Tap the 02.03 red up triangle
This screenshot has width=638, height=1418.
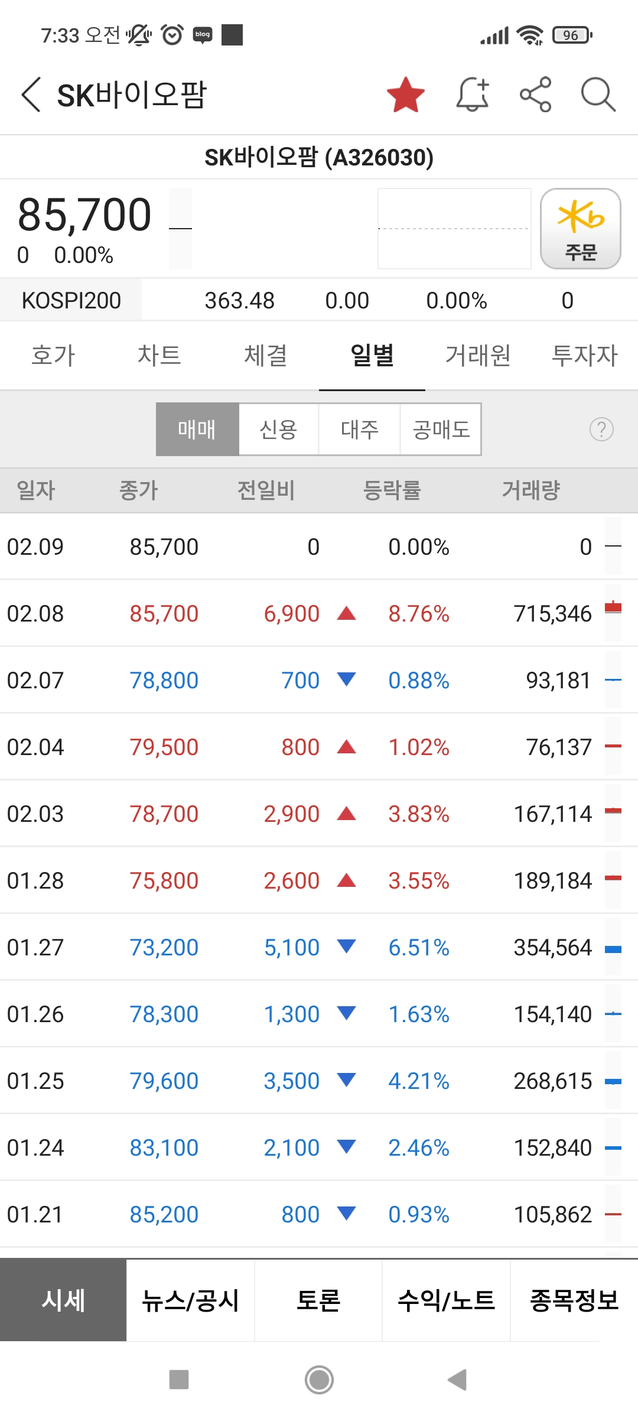coord(346,814)
